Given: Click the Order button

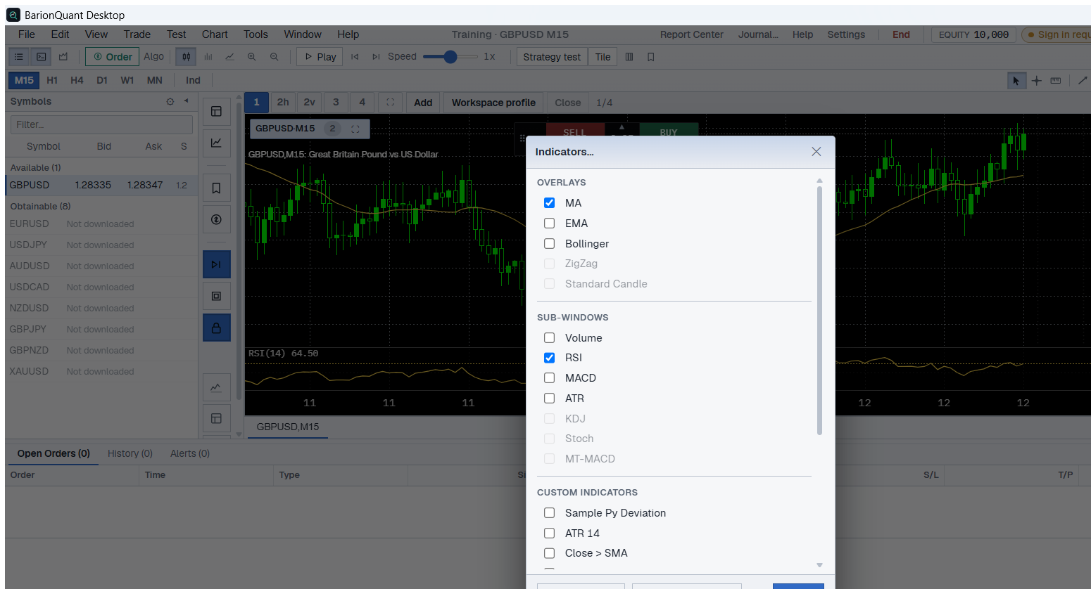Looking at the screenshot, I should click(x=113, y=57).
